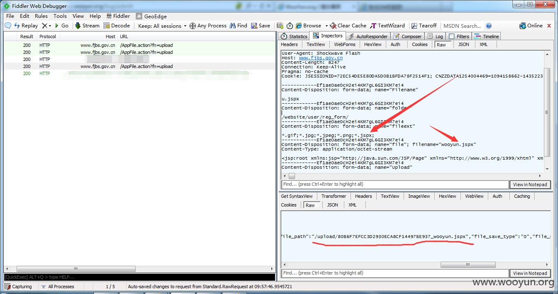
Task: Open the Tools menu
Action: [60, 16]
